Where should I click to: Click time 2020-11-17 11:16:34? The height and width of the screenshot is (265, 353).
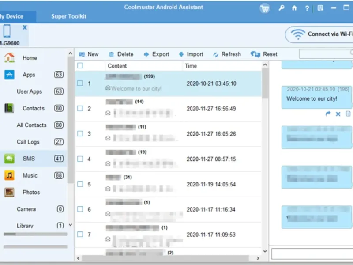click(211, 209)
